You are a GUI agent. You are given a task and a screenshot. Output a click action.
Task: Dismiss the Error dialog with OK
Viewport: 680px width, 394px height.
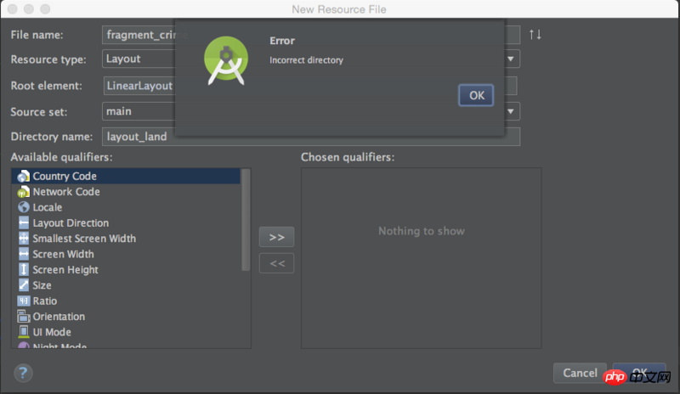476,95
